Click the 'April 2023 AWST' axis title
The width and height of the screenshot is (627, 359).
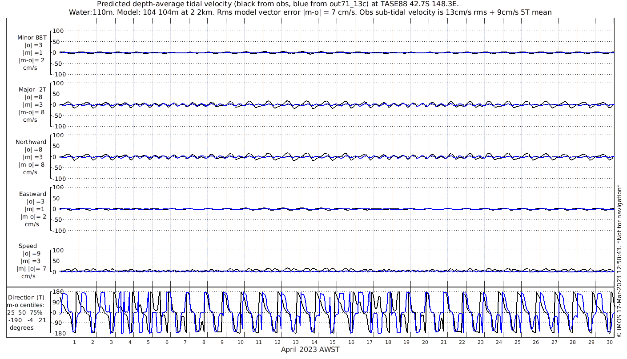310,349
